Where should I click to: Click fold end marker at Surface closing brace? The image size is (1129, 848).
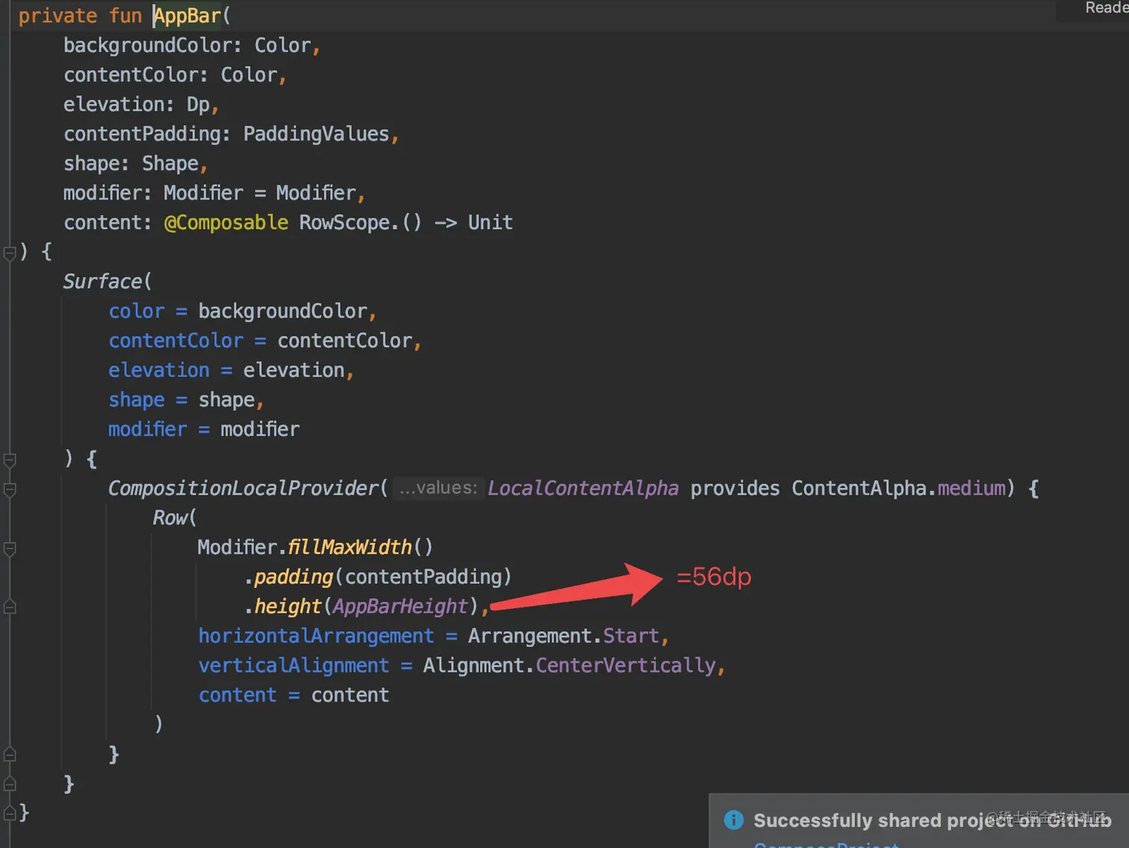(x=10, y=784)
